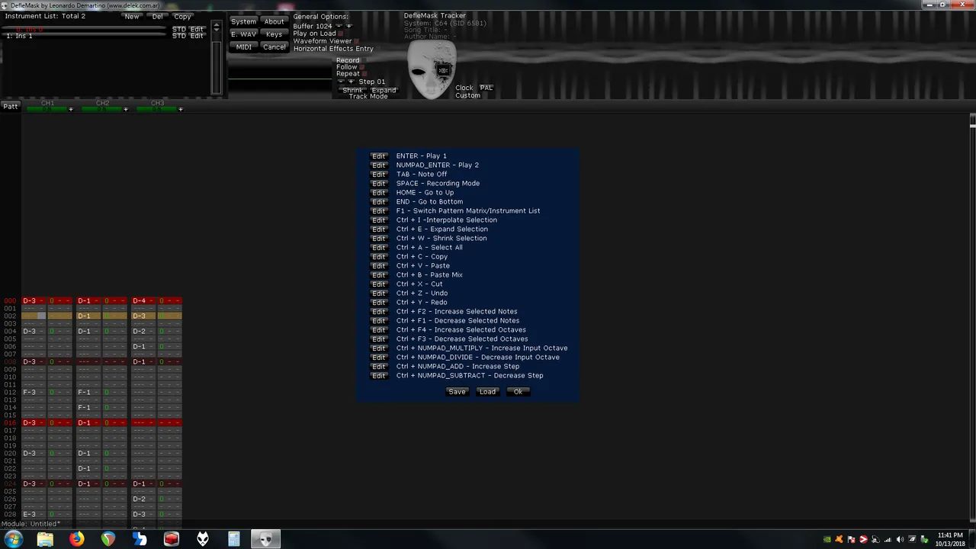976x549 pixels.
Task: Edit the Ctrl + B Paste Mix shortcut
Action: [379, 275]
